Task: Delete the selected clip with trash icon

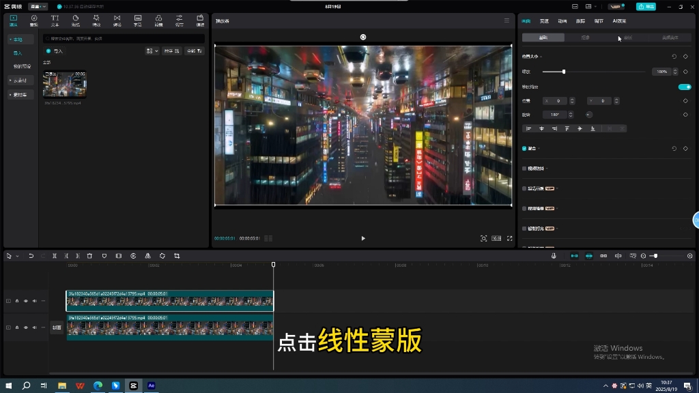Action: tap(89, 256)
